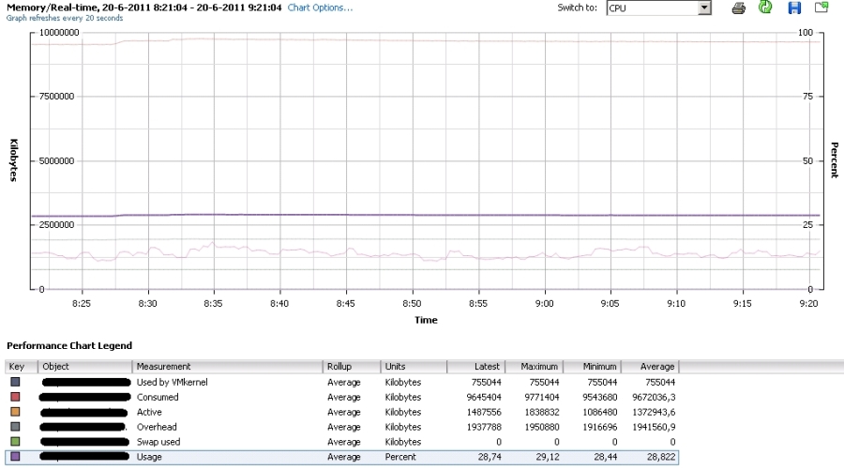This screenshot has width=844, height=470.
Task: Sort legend by Latest column
Action: 475,367
